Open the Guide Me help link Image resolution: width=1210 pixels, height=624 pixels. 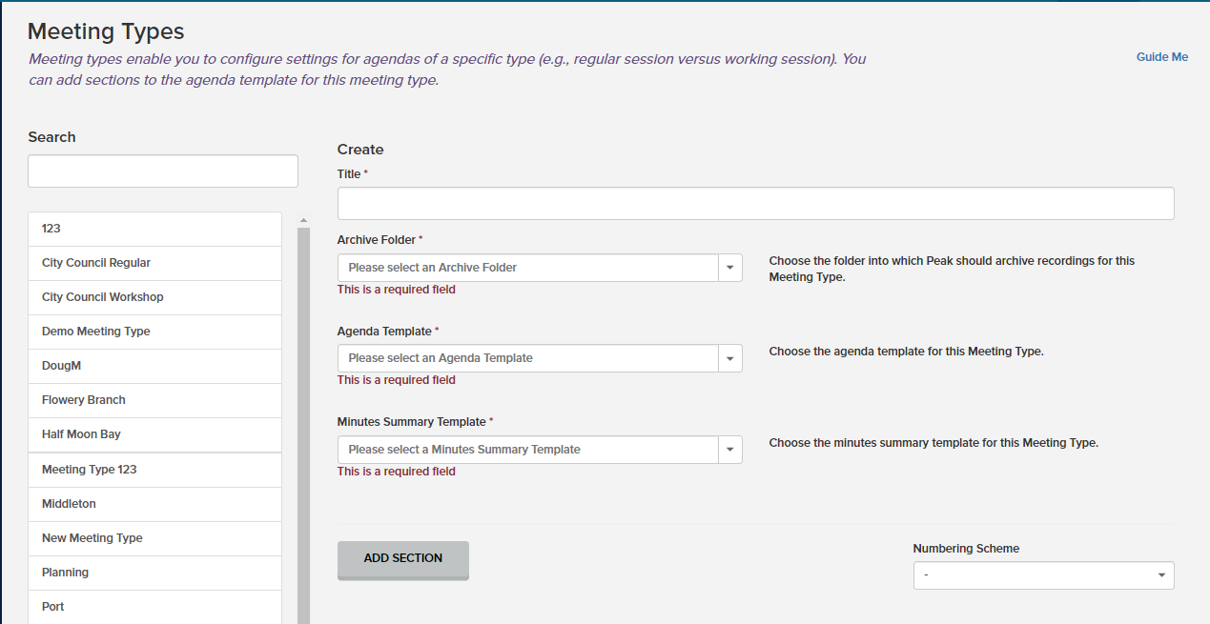coord(1161,56)
